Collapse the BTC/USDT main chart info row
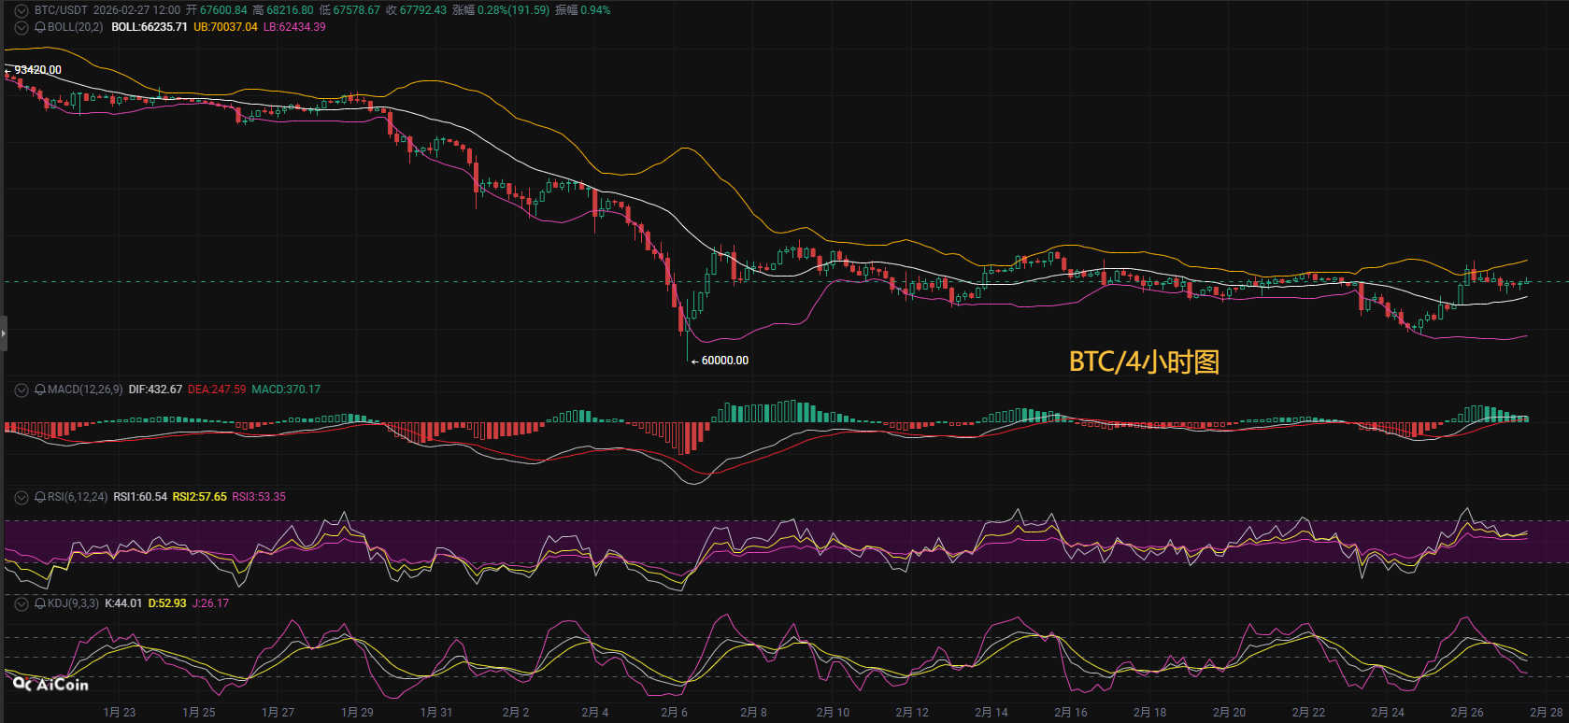This screenshot has width=1569, height=723. click(x=21, y=10)
